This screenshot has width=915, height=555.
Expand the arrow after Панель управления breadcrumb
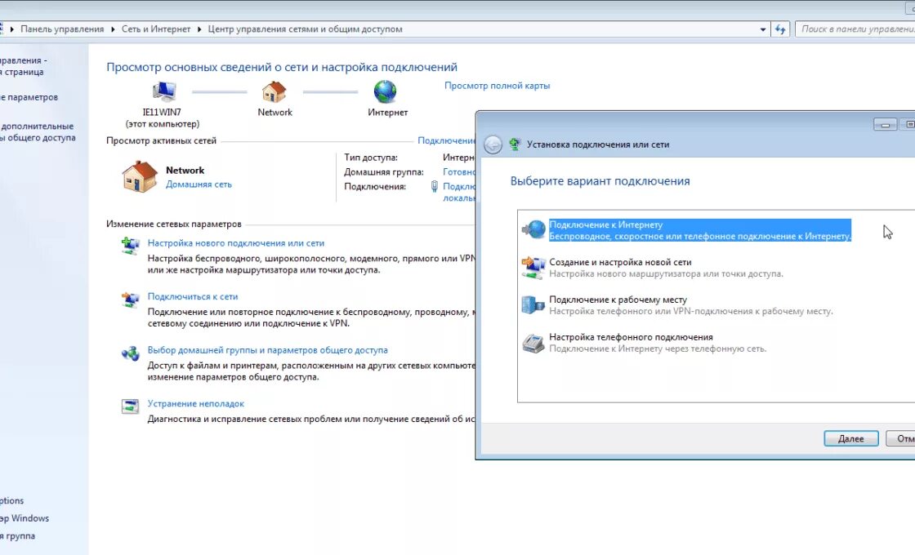coord(113,29)
